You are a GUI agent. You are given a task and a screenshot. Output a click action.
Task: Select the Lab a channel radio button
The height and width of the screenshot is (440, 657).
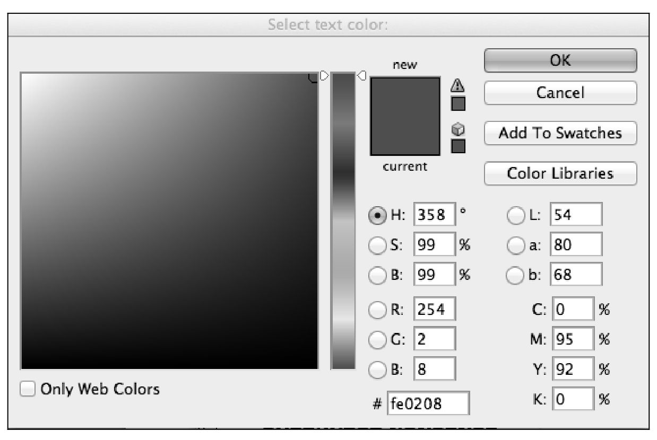tap(516, 245)
